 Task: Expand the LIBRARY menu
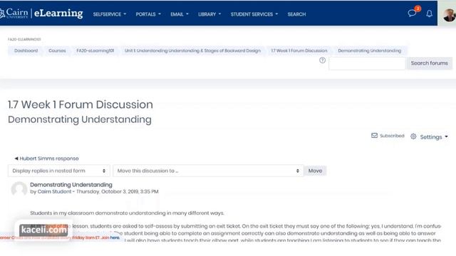pyautogui.click(x=209, y=14)
